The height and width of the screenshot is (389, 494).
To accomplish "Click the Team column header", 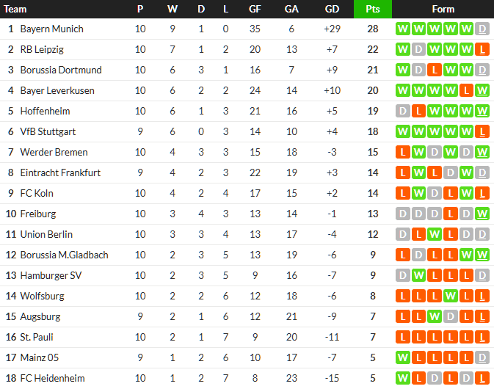I will tap(16, 10).
